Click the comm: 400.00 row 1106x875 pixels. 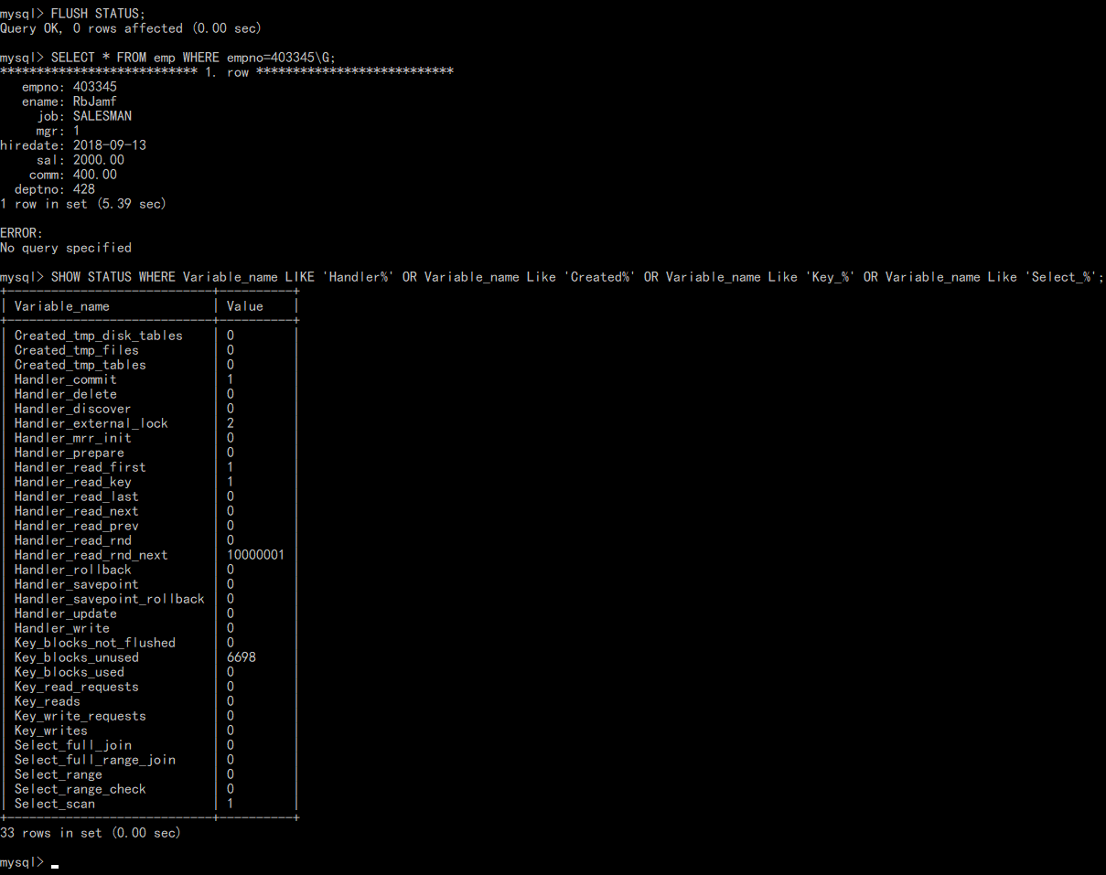[72, 175]
